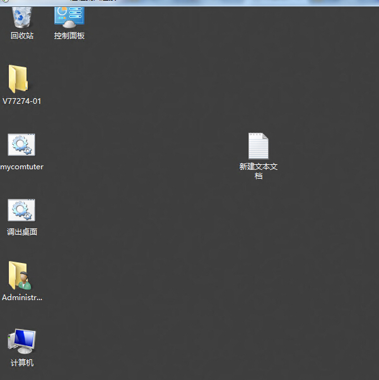379x380 pixels.
Task: Click the "Administr..." truncated name label
Action: tap(22, 298)
